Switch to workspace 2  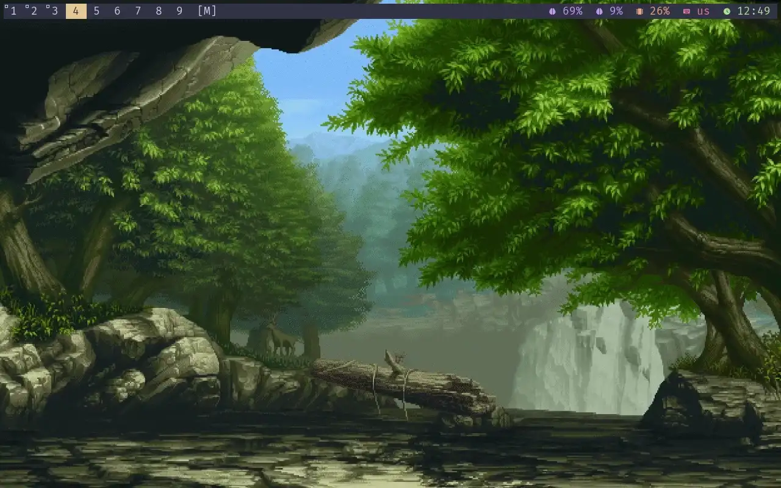(x=34, y=11)
